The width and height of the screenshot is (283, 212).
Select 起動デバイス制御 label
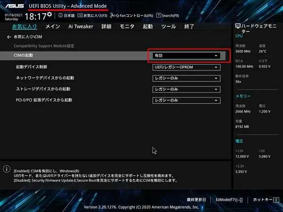click(x=32, y=67)
